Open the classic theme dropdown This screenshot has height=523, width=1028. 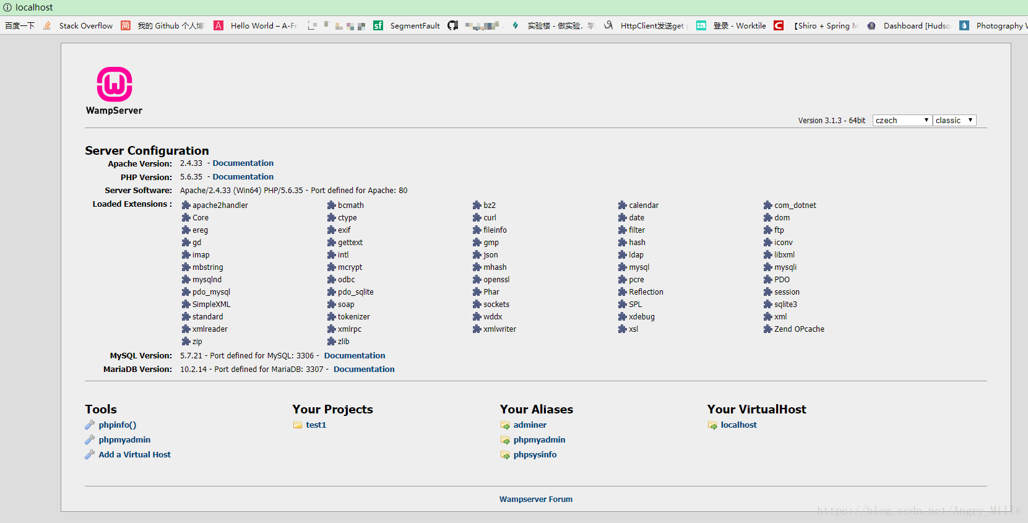click(x=954, y=120)
